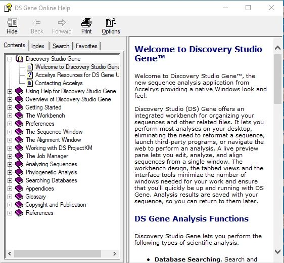Click purple book icon for The Job Manager
The height and width of the screenshot is (263, 284).
(x=19, y=156)
